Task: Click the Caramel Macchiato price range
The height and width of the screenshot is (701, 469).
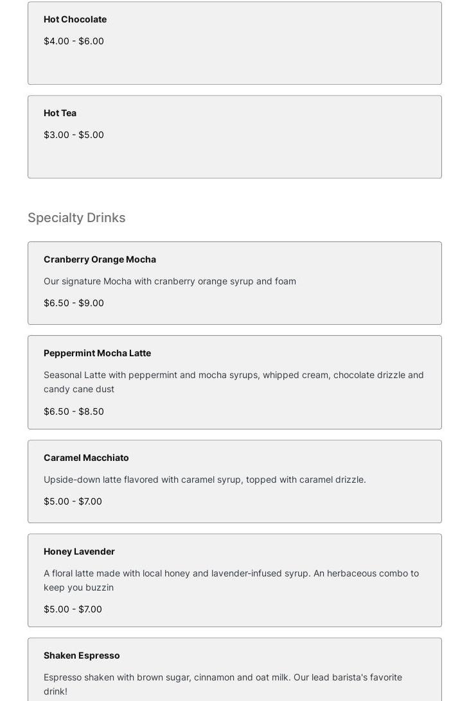Action: click(73, 501)
